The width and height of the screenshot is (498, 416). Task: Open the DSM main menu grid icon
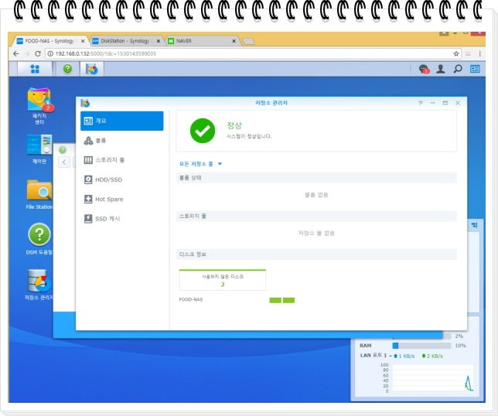click(35, 69)
